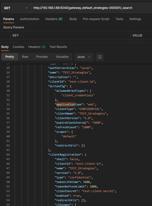Open request Headers (6) tab
The width and height of the screenshot is (152, 206).
coord(54,19)
